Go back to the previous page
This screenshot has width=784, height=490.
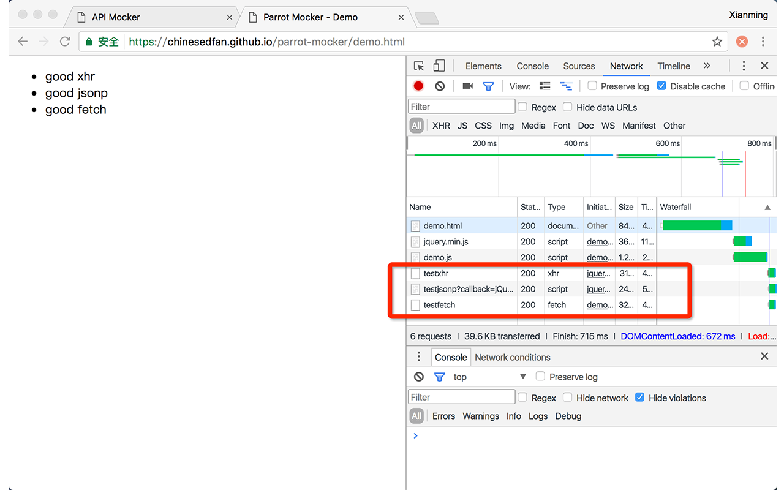click(x=23, y=42)
